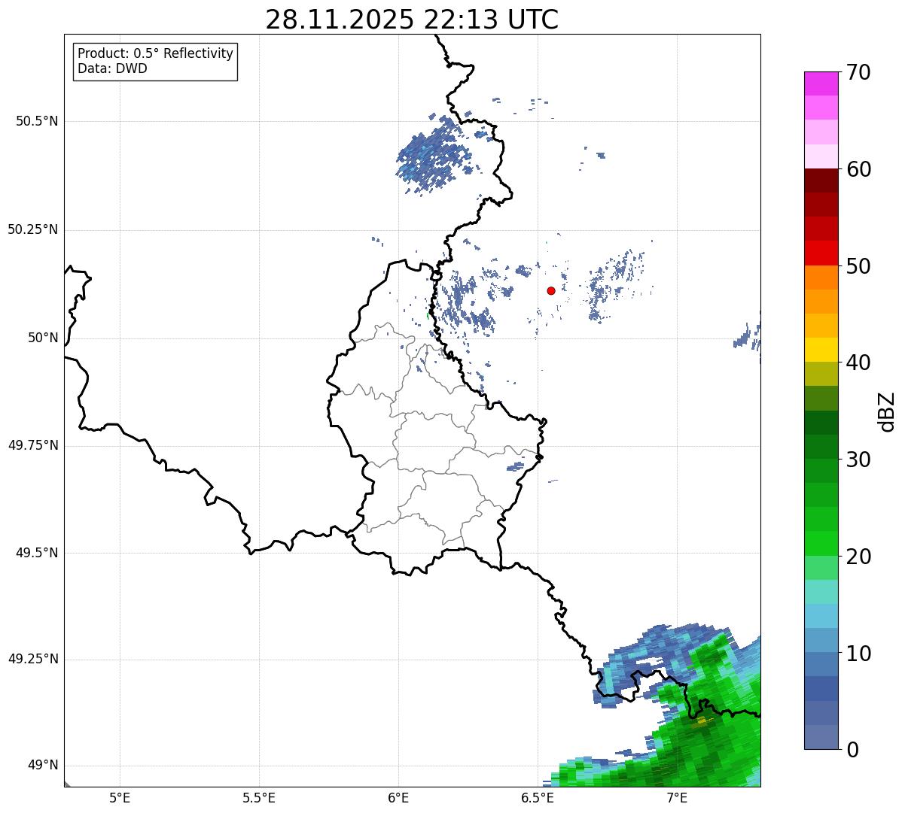Click the blue echo cluster near 50.4°N
The height and width of the screenshot is (813, 905).
click(x=433, y=156)
